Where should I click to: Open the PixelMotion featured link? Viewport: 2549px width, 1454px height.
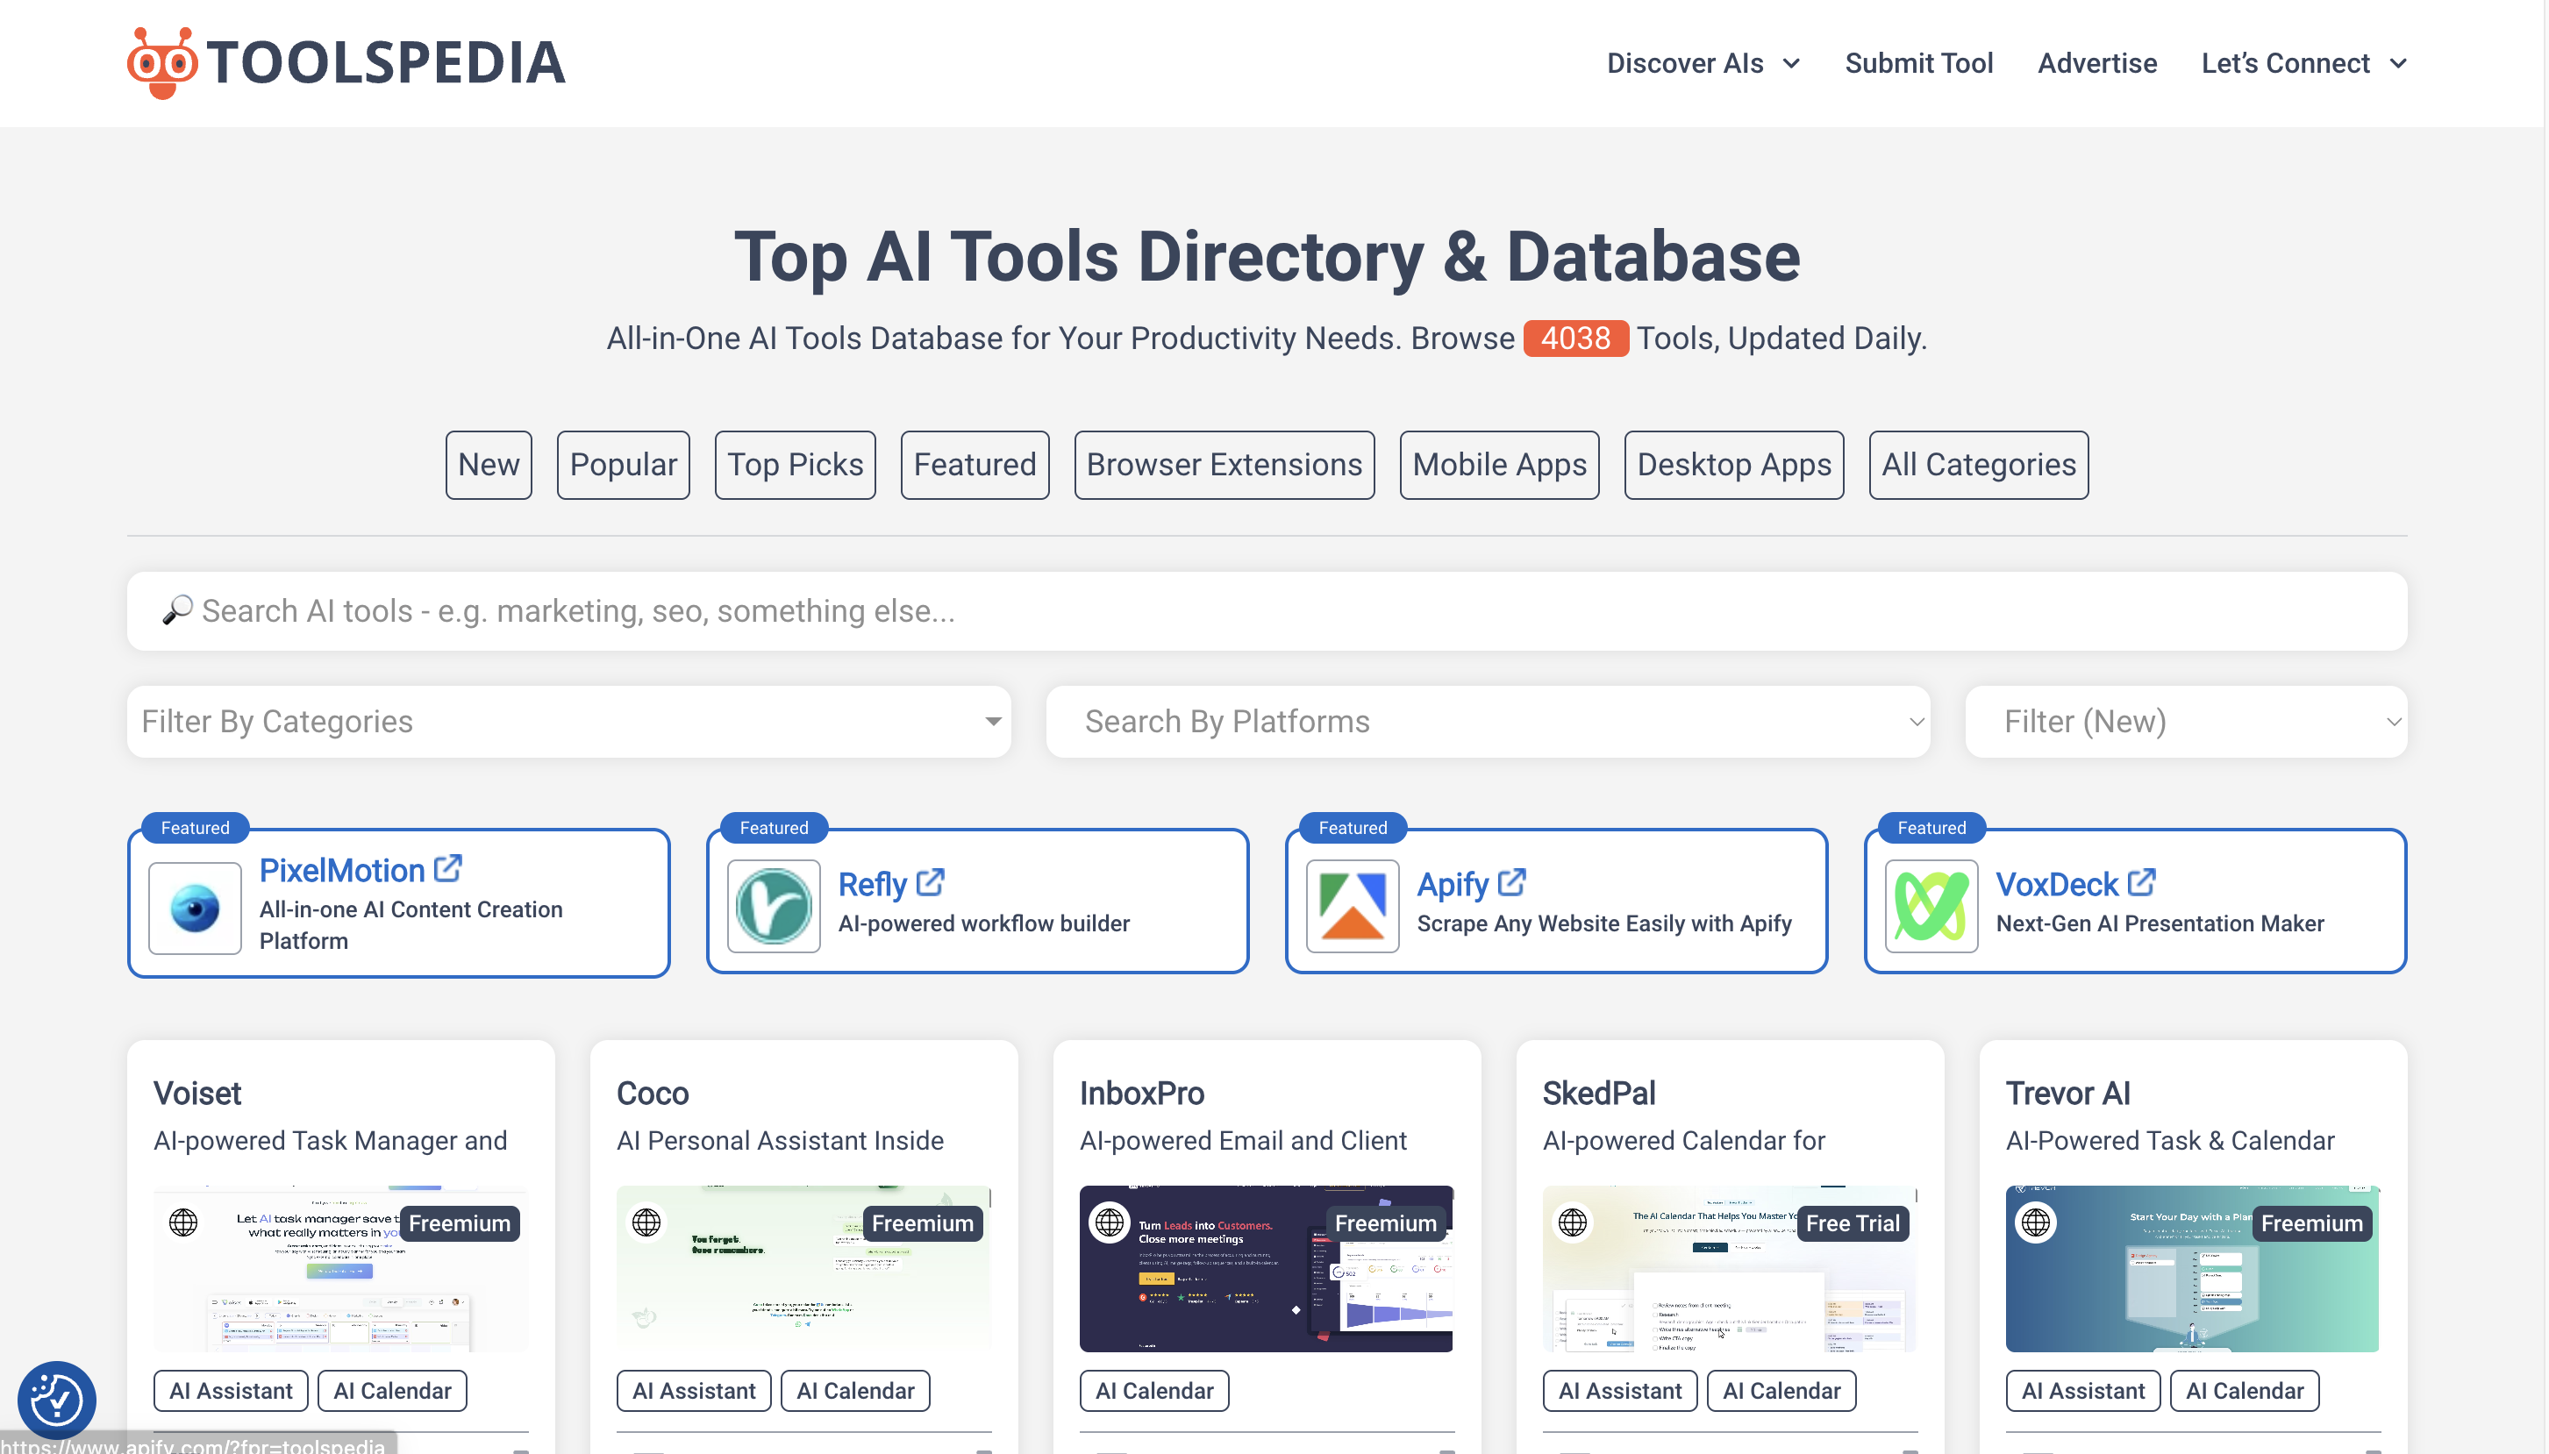(341, 870)
